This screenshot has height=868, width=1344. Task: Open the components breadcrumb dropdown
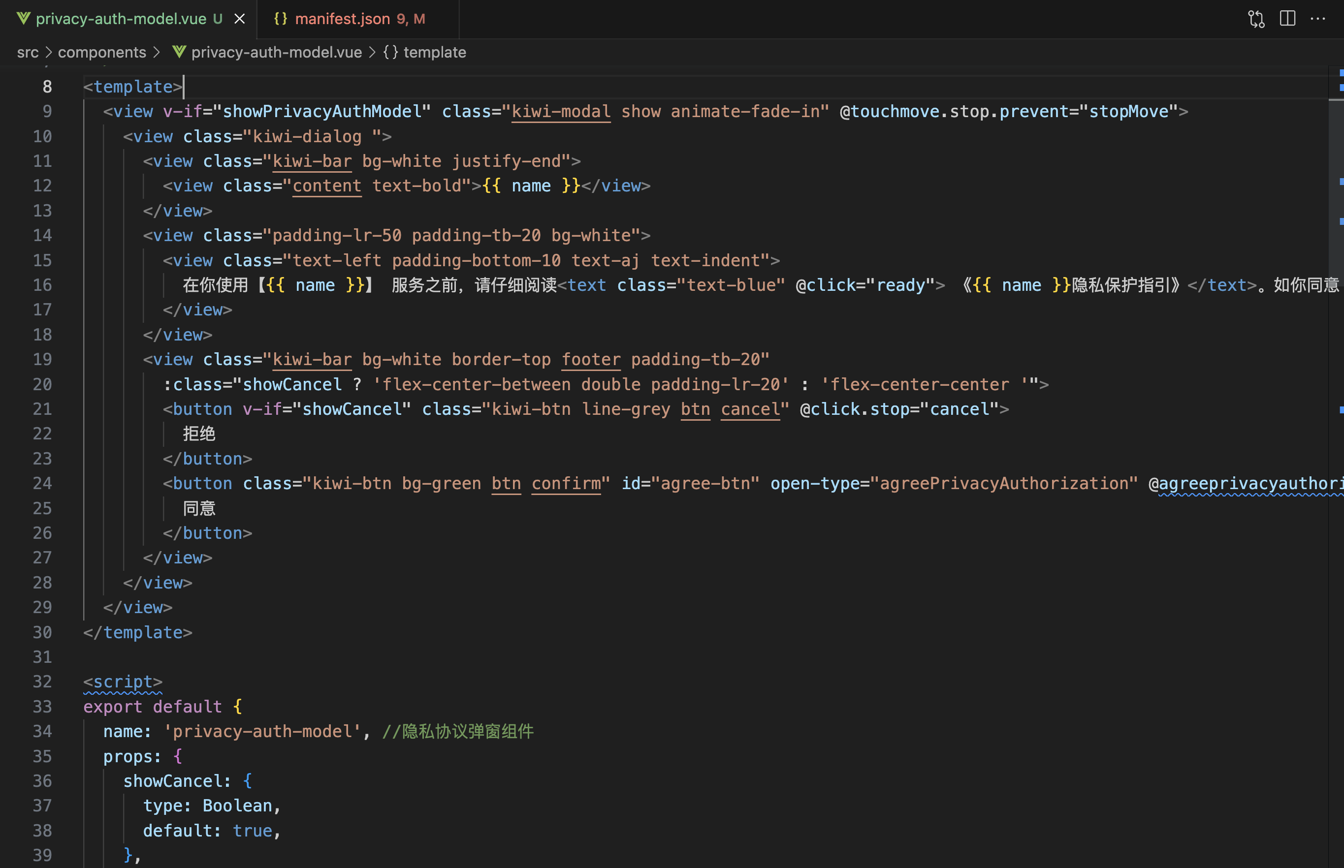(102, 53)
